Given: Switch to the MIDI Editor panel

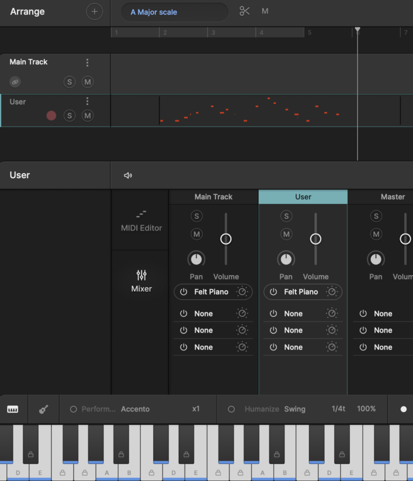Looking at the screenshot, I should pyautogui.click(x=140, y=222).
